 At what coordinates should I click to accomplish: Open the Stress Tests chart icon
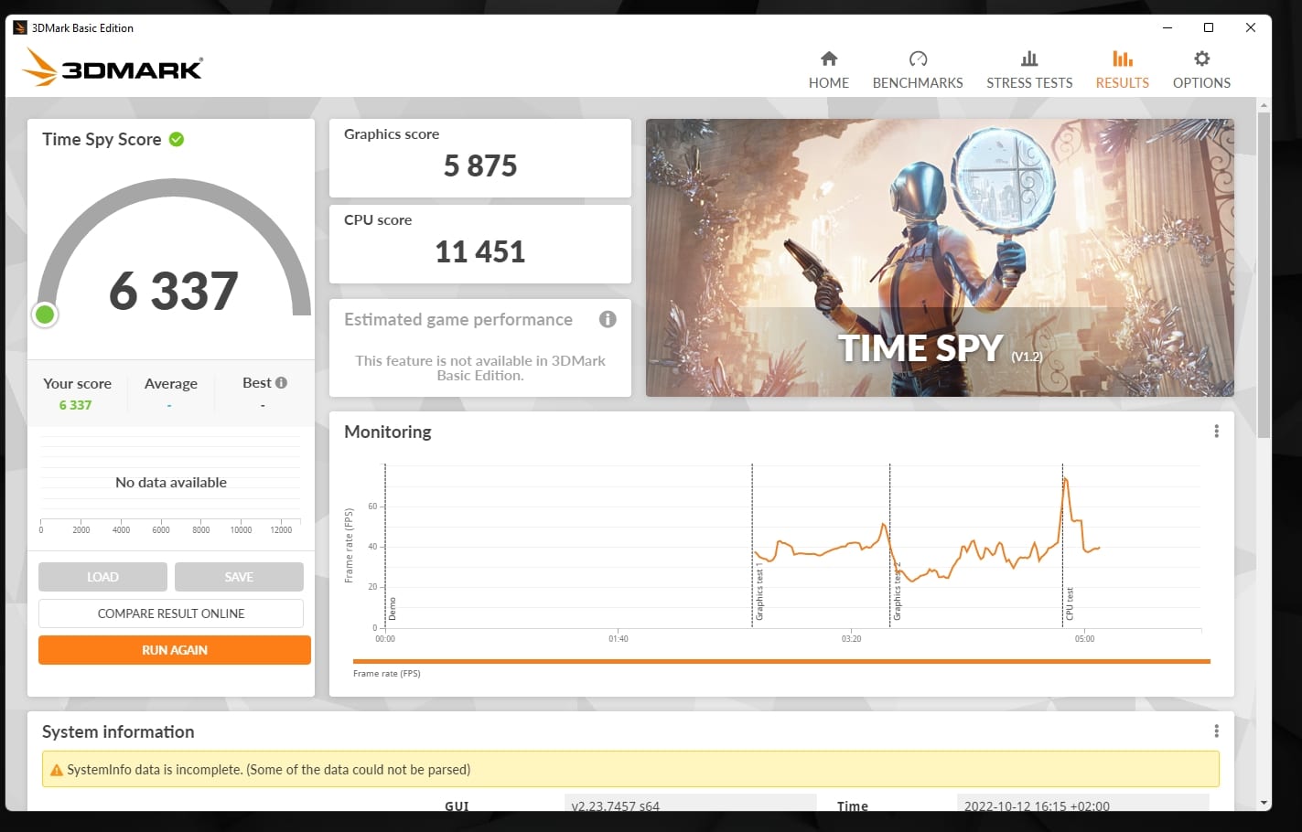coord(1029,59)
